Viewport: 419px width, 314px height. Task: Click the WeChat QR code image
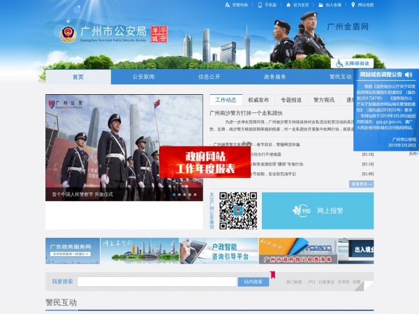click(x=238, y=211)
